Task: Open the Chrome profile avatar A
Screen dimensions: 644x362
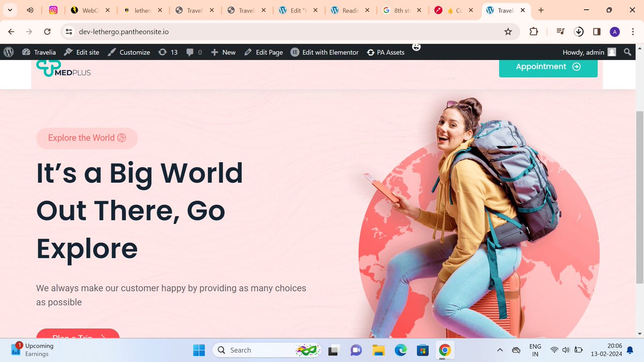Action: (615, 32)
